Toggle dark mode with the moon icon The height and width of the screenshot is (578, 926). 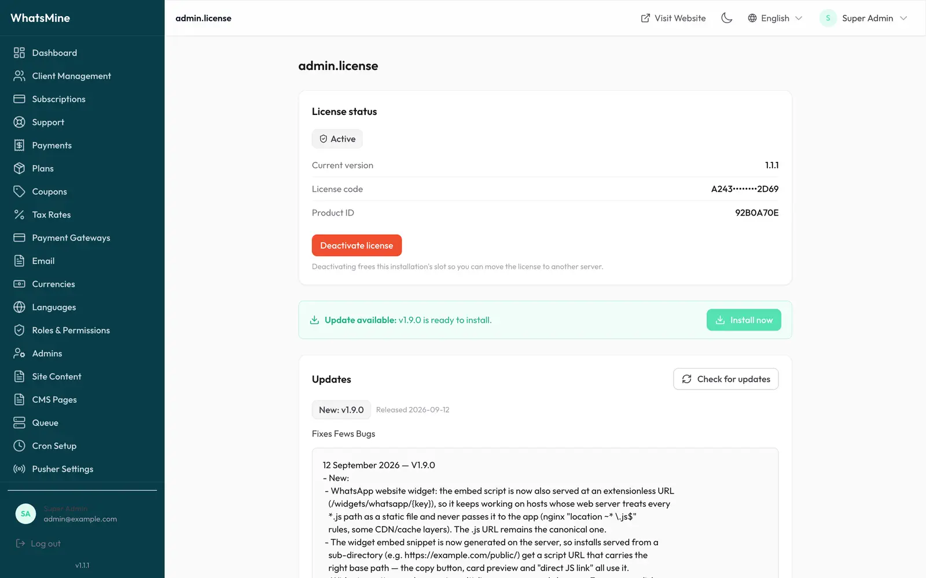point(727,18)
